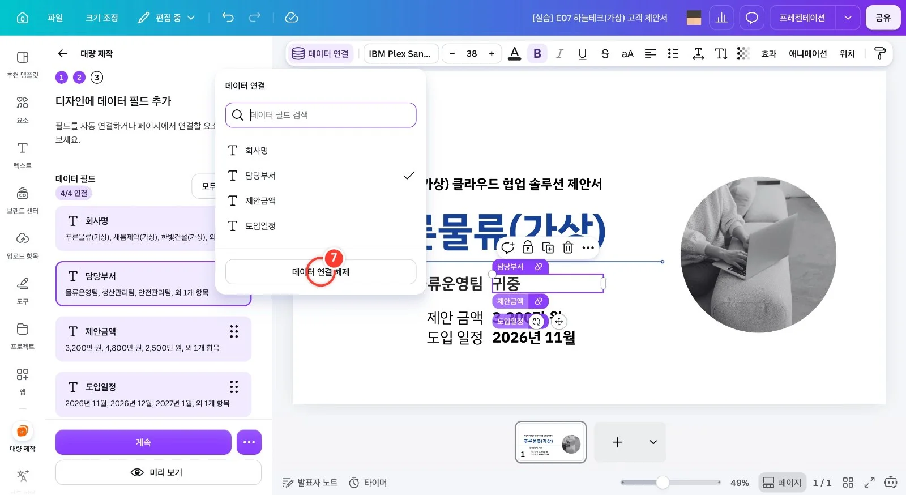Select 도입일정 in the data field list

coord(320,225)
